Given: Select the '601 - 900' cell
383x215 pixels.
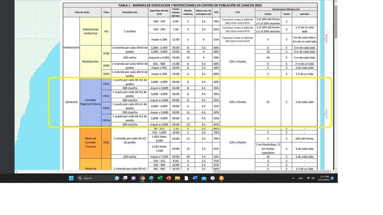Looking at the screenshot, I should click(159, 64).
